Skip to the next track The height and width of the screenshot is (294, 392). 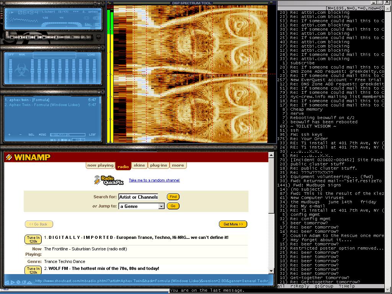pyautogui.click(x=44, y=38)
